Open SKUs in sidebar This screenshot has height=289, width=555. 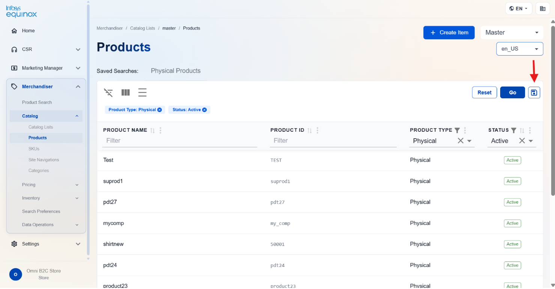(x=34, y=149)
